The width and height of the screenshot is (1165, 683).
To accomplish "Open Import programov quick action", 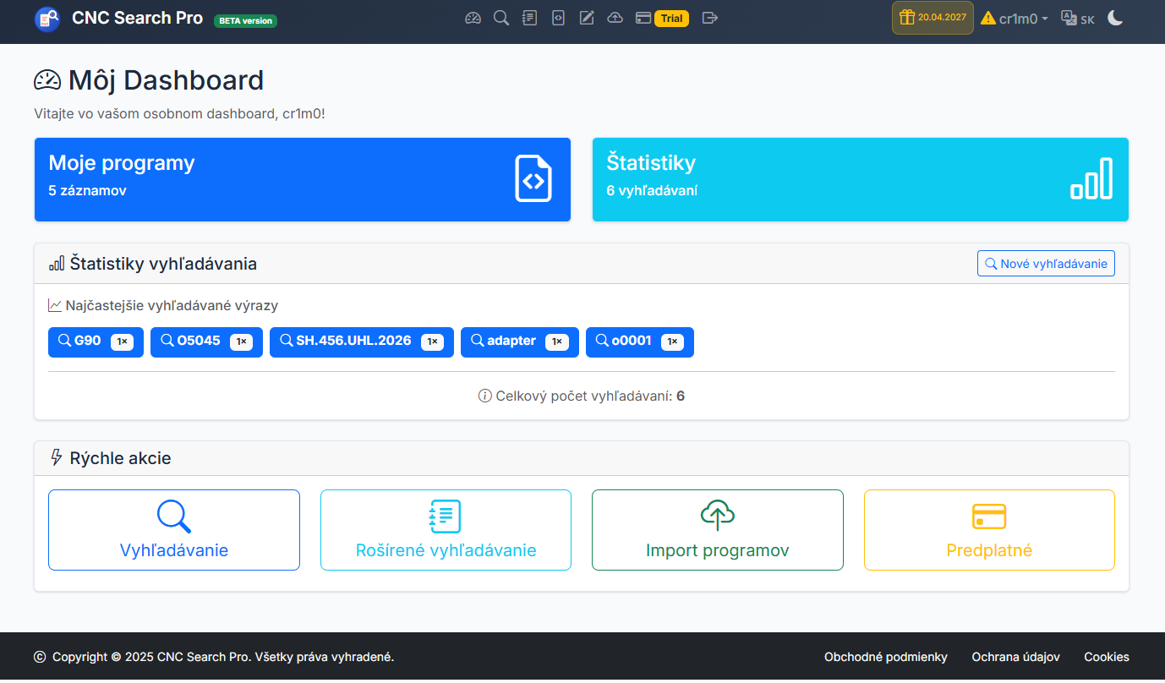I will (717, 530).
